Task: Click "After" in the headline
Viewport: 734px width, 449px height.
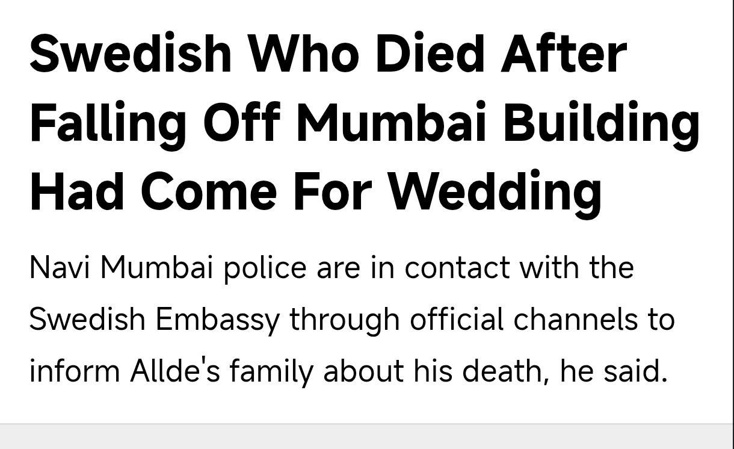Action: (565, 53)
